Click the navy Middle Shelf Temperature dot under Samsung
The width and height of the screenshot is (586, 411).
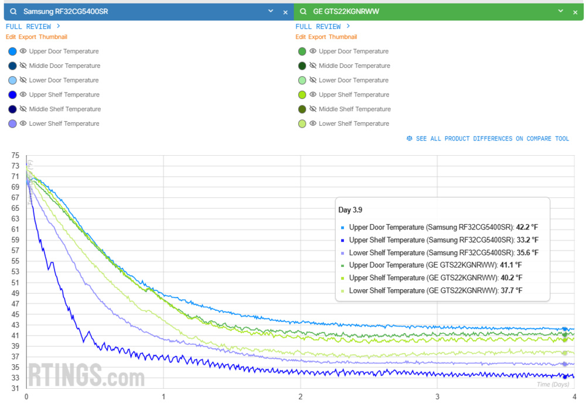tap(12, 109)
